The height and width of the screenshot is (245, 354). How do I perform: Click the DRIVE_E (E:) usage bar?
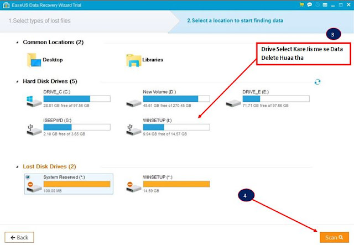coord(276,98)
